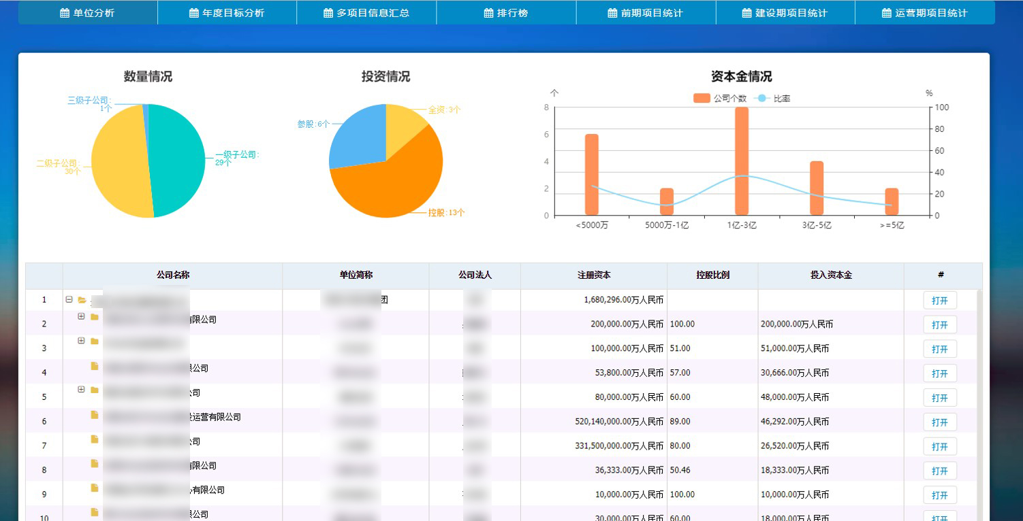Click the <5000万 bar in chart
1023x521 pixels.
(x=592, y=175)
